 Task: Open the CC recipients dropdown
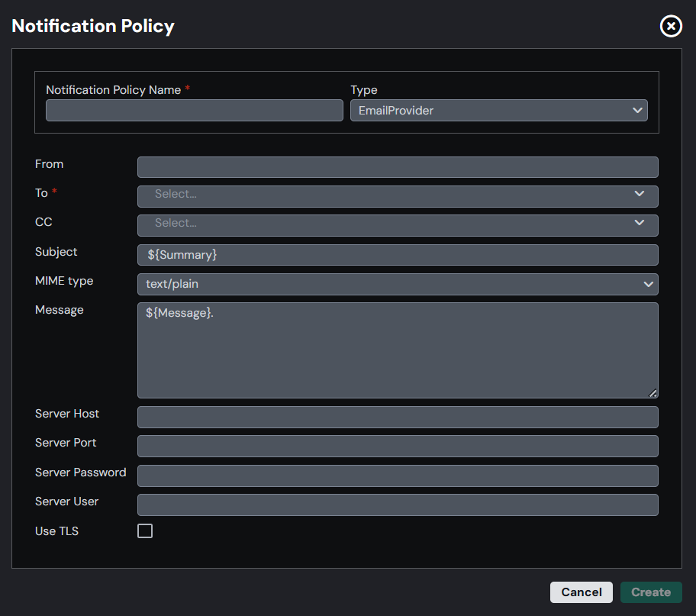tap(398, 225)
